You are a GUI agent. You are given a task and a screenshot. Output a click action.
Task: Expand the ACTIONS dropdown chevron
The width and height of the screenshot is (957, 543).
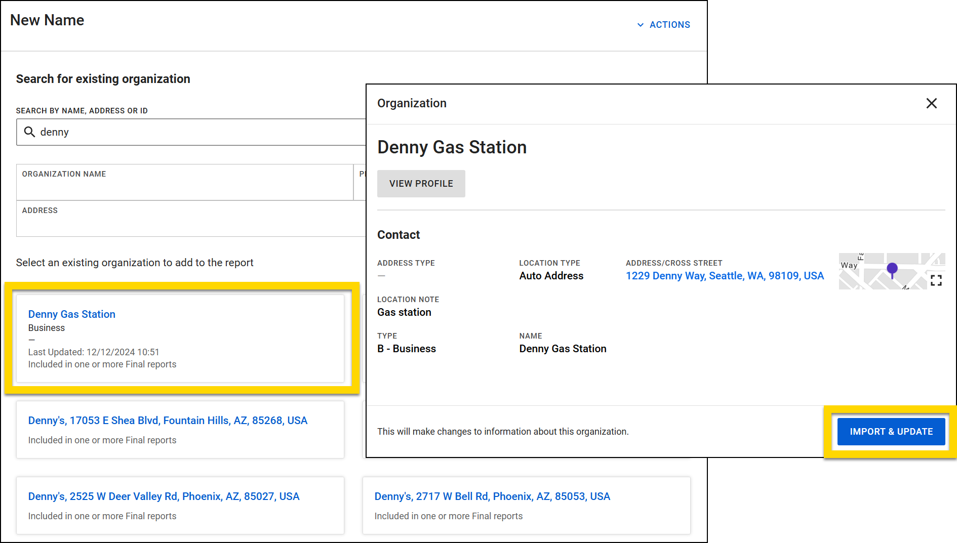(640, 24)
